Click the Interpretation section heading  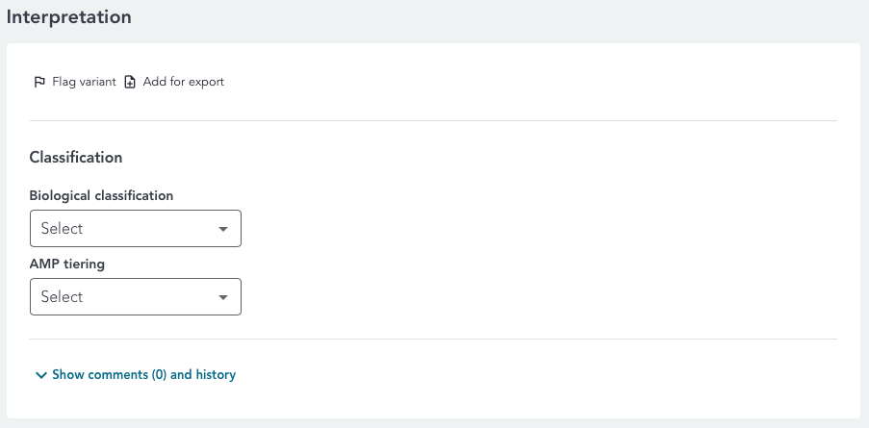coord(69,17)
